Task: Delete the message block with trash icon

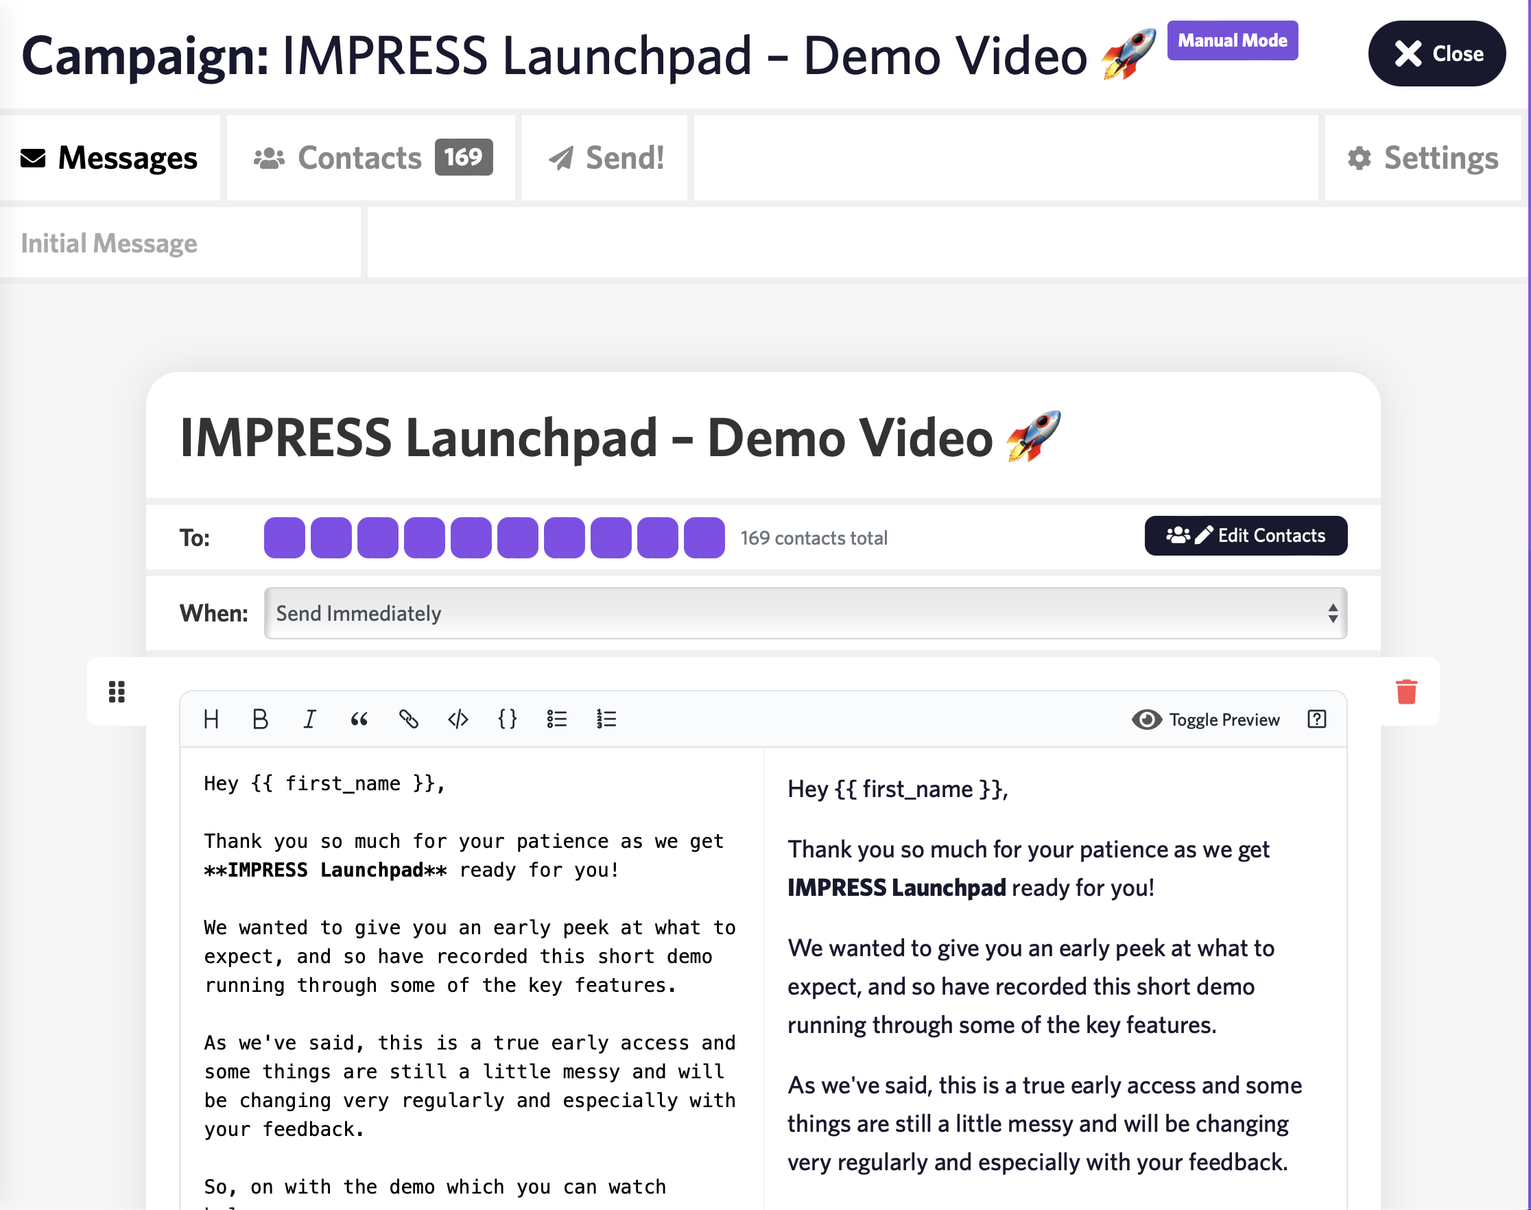Action: [1406, 691]
